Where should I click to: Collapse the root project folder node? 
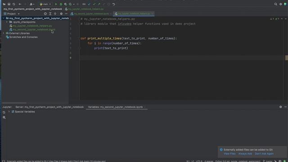pos(4,18)
